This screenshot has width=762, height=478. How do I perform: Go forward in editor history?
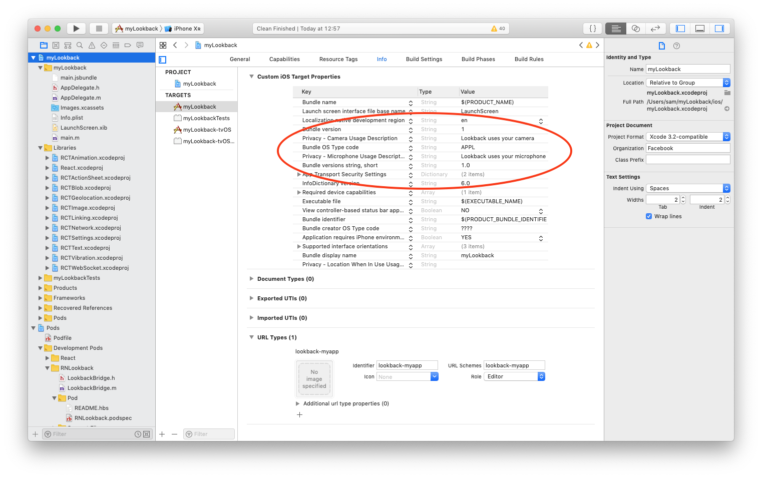point(186,45)
